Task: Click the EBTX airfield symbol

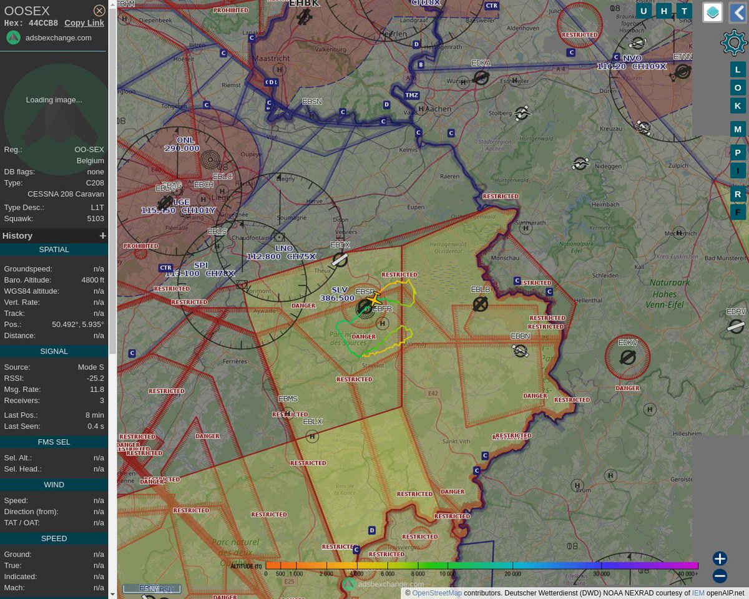Action: [x=340, y=260]
